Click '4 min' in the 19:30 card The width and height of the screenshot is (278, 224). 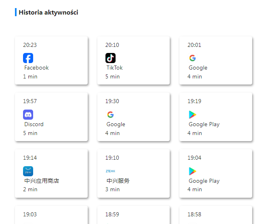112,133
